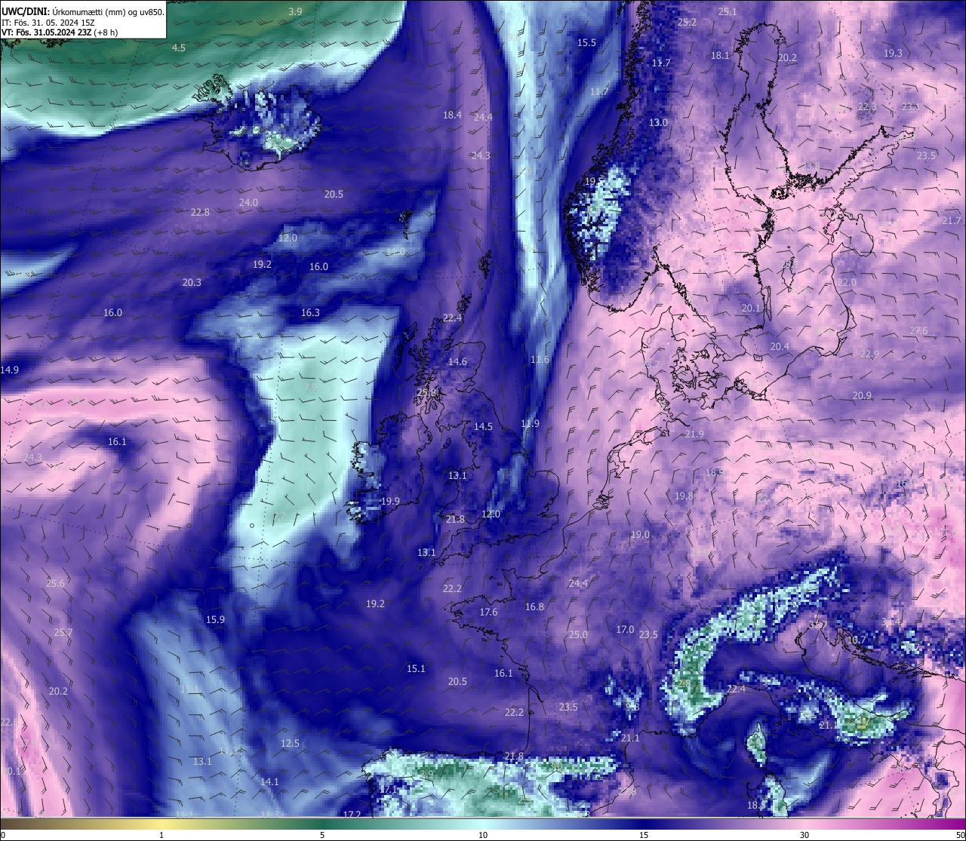Click the map value 18.1
The height and width of the screenshot is (841, 966).
point(720,55)
